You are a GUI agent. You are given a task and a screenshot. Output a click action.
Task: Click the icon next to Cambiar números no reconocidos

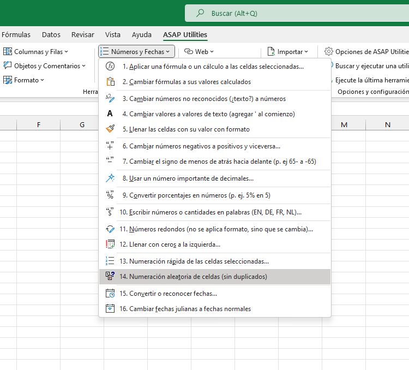coord(110,99)
